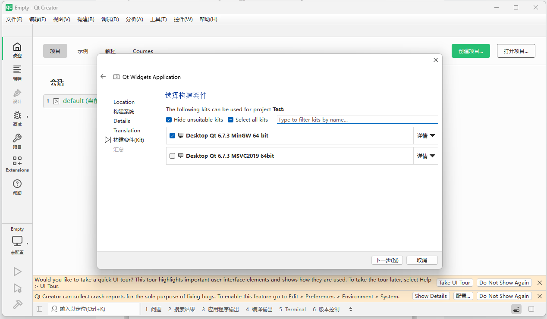This screenshot has height=319, width=547.
Task: Toggle Hide unsuitable kits checkbox
Action: click(x=169, y=119)
